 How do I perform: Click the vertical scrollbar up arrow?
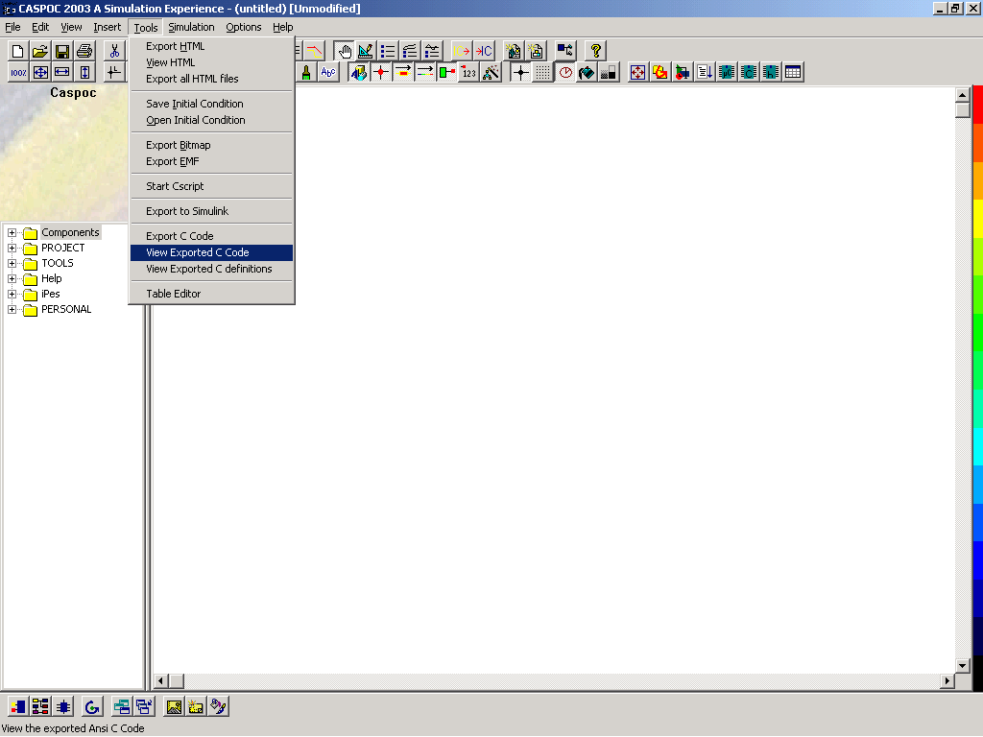tap(962, 95)
